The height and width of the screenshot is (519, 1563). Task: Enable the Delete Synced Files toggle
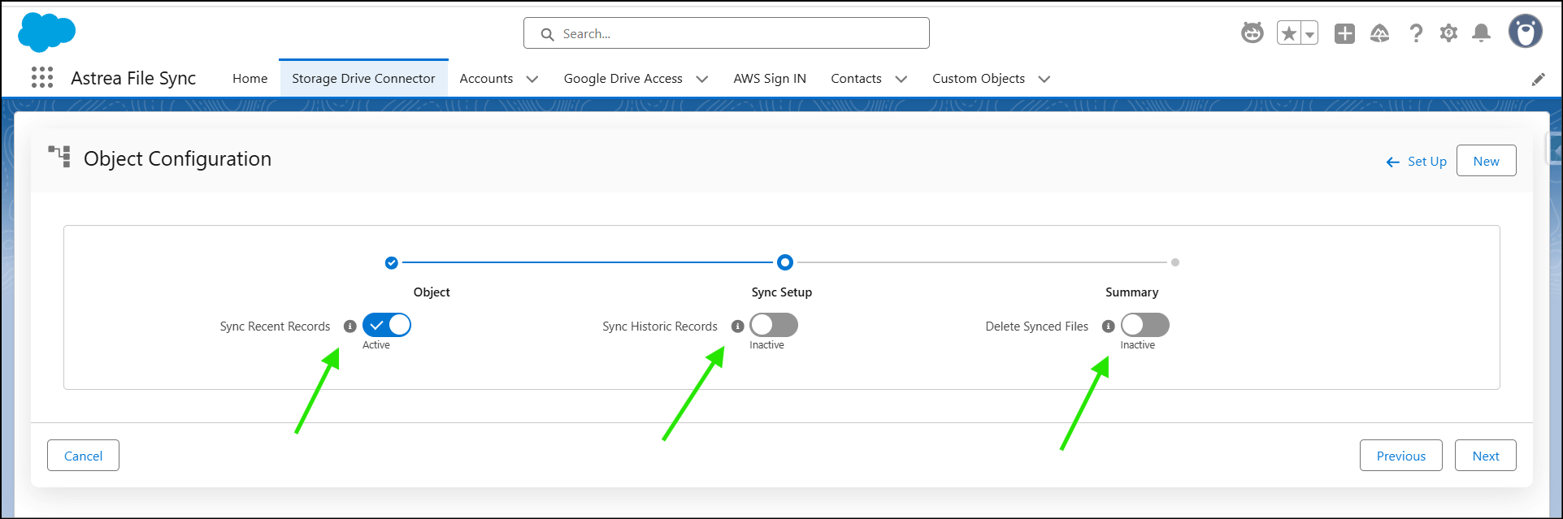[x=1144, y=325]
